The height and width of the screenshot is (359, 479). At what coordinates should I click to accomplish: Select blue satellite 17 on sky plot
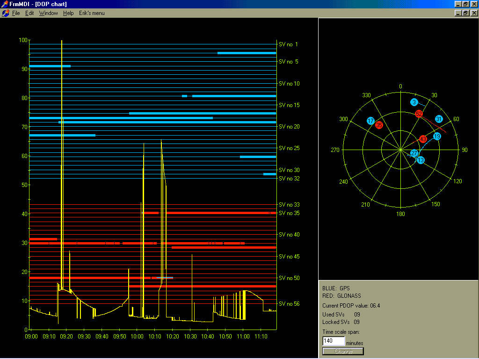pos(371,121)
